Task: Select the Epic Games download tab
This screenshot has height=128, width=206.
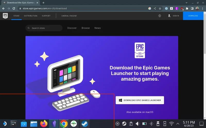Action: (21, 3)
